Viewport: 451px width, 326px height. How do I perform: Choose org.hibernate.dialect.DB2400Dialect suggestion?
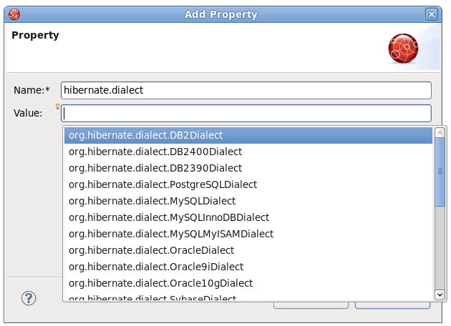pos(155,152)
